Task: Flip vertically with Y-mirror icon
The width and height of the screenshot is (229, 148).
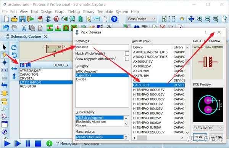Action: [x=14, y=76]
